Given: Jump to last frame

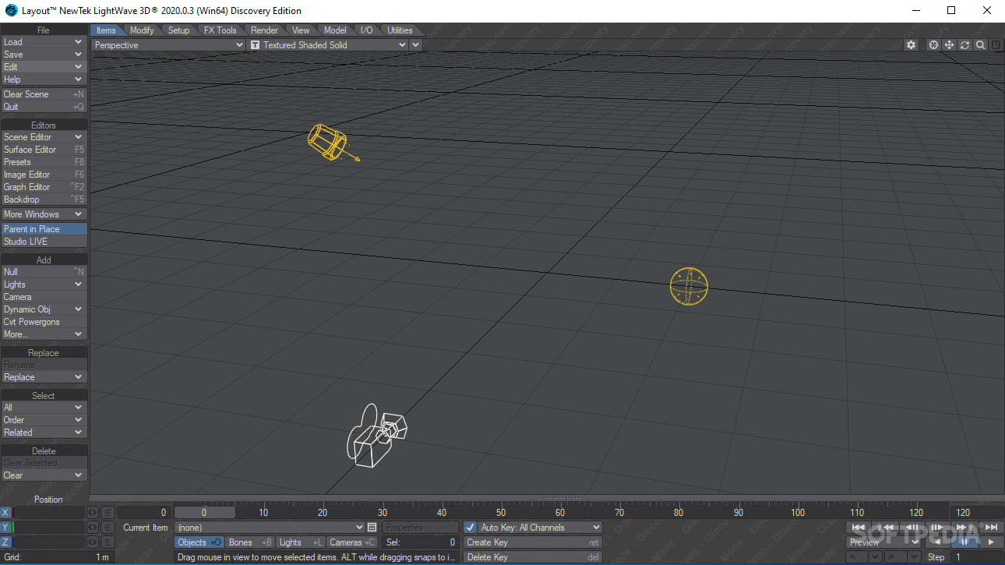Looking at the screenshot, I should [991, 528].
